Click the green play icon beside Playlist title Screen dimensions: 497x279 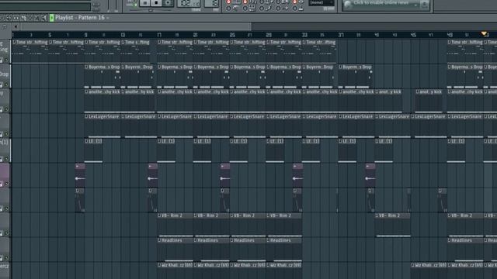point(52,18)
